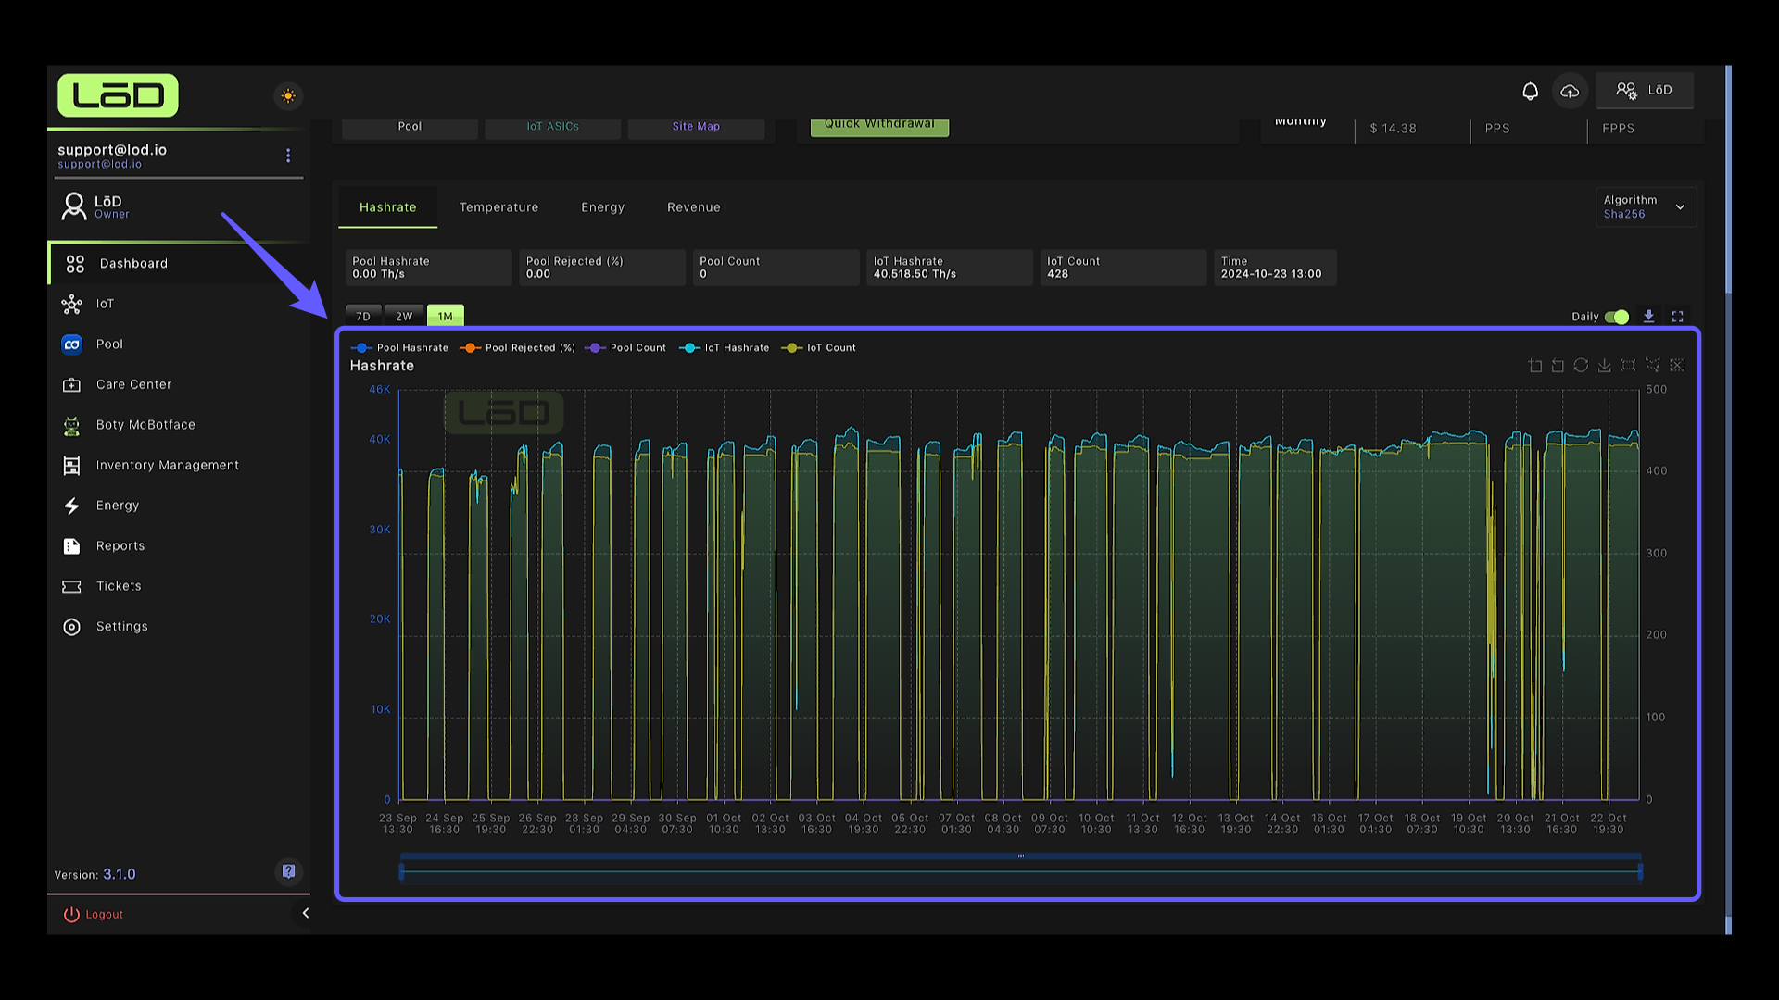Toggle IoT Count series in legend
Viewport: 1779px width, 1000px height.
819,348
